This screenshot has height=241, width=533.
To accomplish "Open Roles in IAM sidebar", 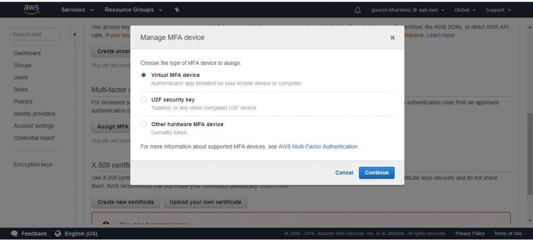I will point(21,90).
